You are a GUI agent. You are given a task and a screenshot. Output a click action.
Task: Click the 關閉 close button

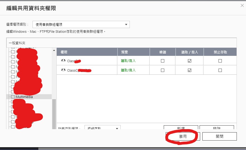point(219,136)
